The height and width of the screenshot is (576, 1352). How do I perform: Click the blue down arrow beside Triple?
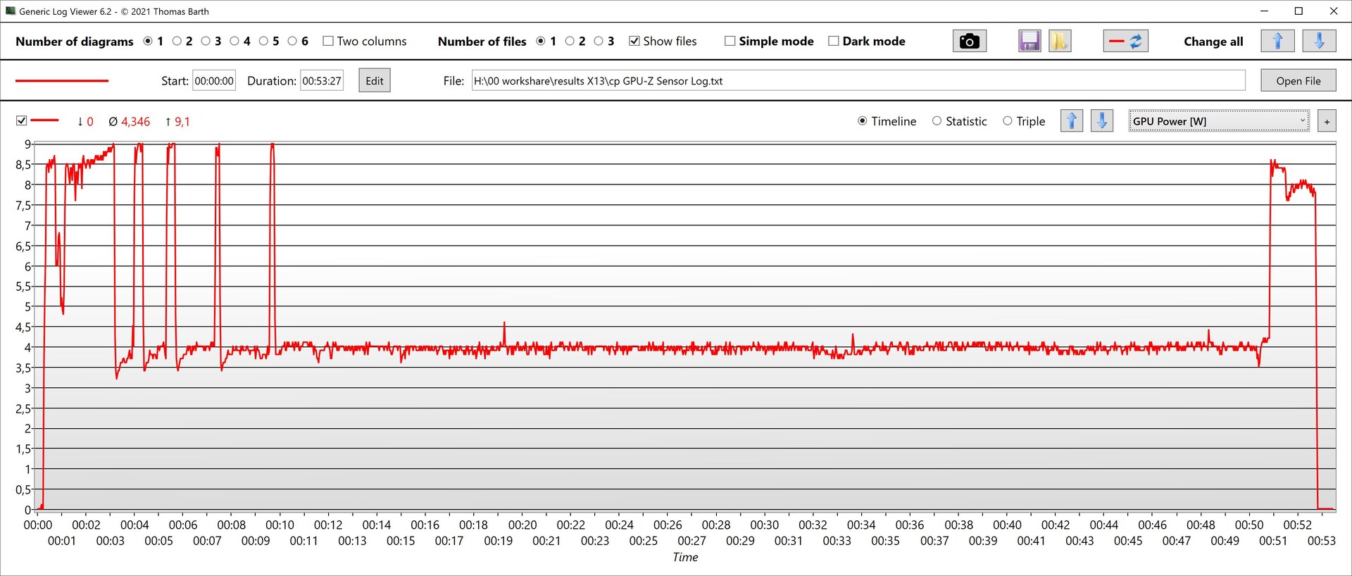point(1101,121)
